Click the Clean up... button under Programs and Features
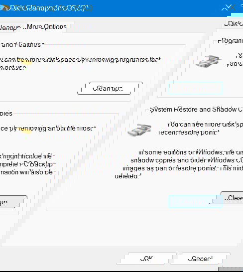The height and width of the screenshot is (272, 243). point(108,89)
